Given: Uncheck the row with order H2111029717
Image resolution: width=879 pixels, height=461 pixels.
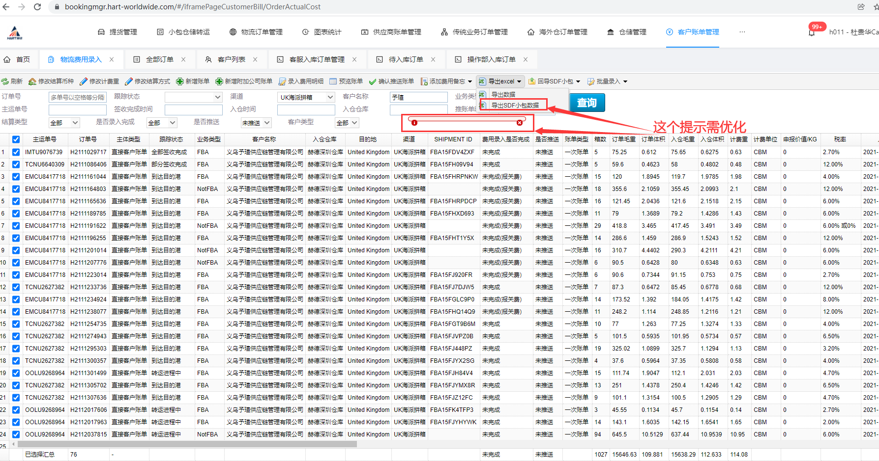Looking at the screenshot, I should point(16,152).
